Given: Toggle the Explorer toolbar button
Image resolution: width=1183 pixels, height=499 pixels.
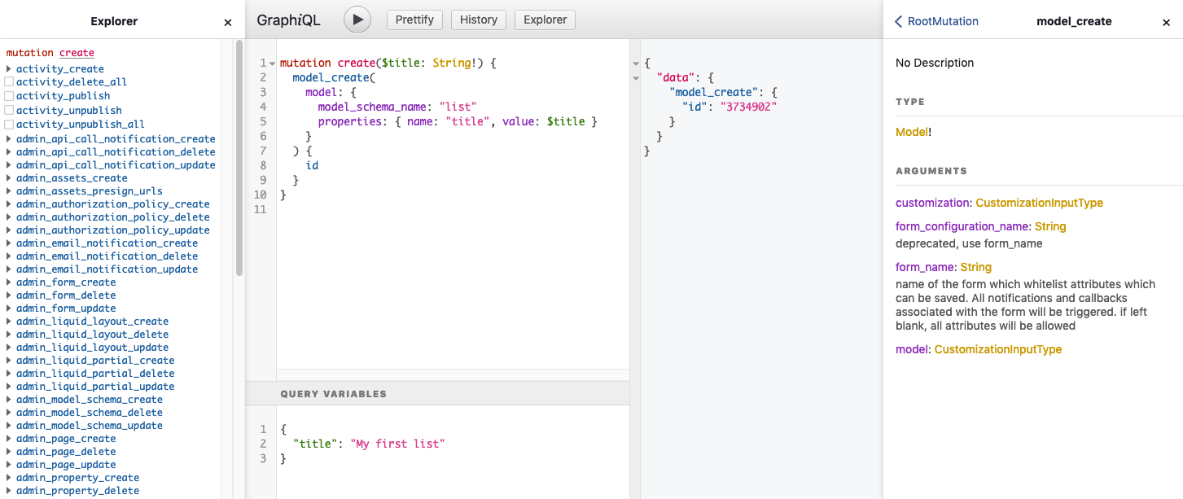Looking at the screenshot, I should (545, 20).
